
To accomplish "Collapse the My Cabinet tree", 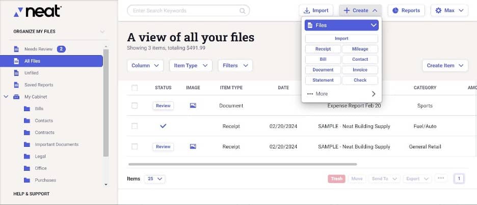I will 6,96.
